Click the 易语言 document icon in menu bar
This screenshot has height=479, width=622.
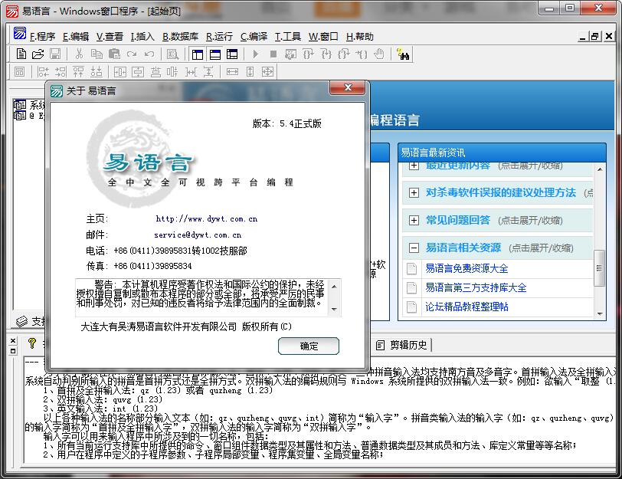[x=20, y=33]
